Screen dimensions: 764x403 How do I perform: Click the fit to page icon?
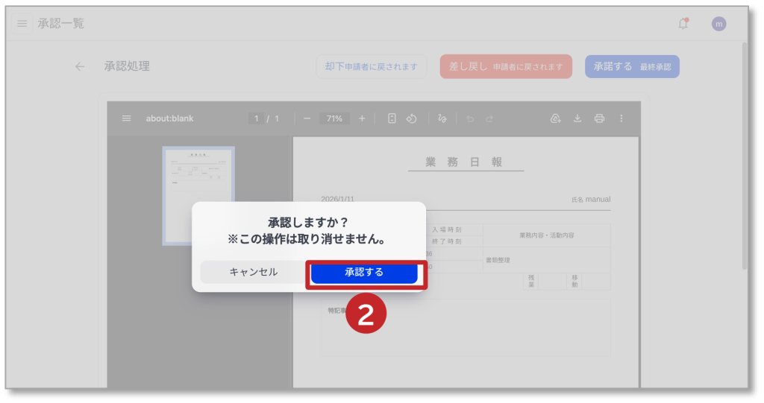(392, 118)
